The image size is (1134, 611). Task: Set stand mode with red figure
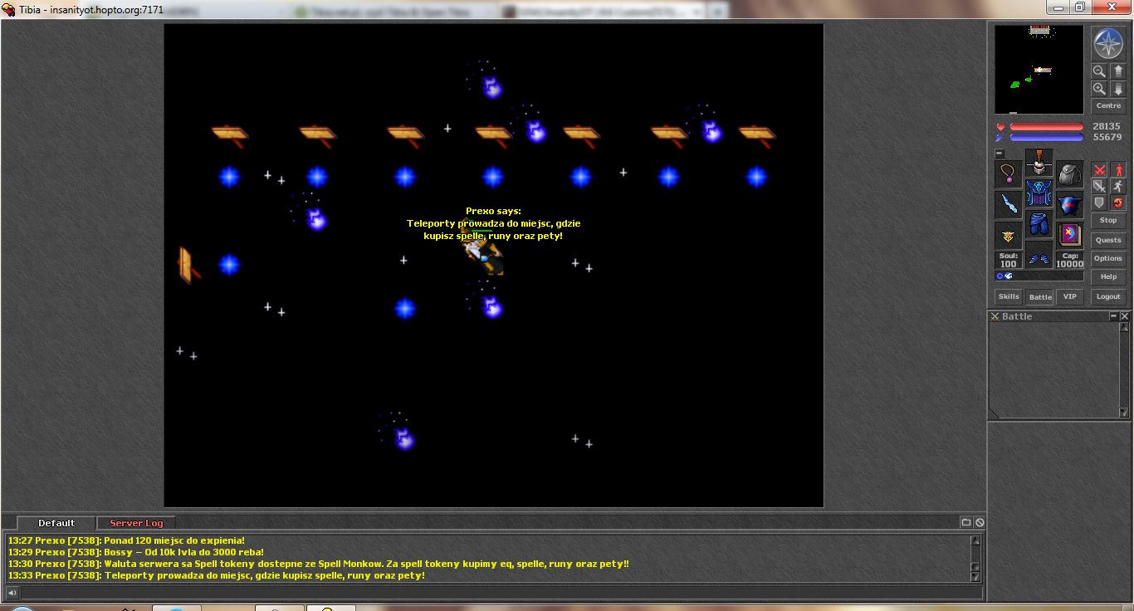pos(1117,169)
